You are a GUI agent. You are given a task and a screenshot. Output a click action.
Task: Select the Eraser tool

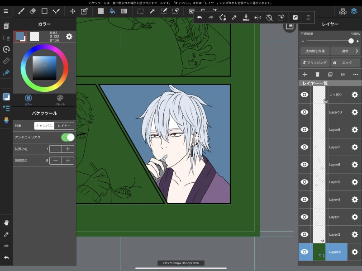tap(33, 11)
